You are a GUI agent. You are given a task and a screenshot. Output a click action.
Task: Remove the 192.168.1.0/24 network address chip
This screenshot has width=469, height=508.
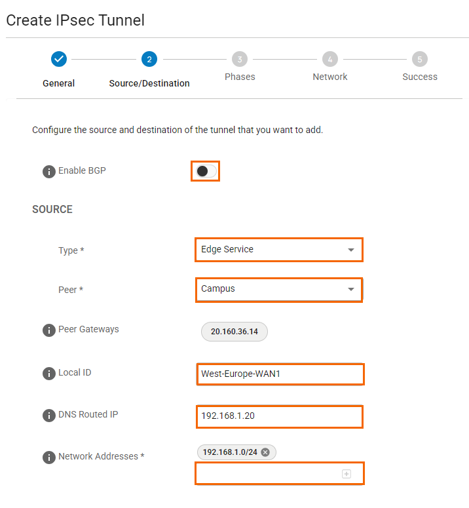click(265, 452)
